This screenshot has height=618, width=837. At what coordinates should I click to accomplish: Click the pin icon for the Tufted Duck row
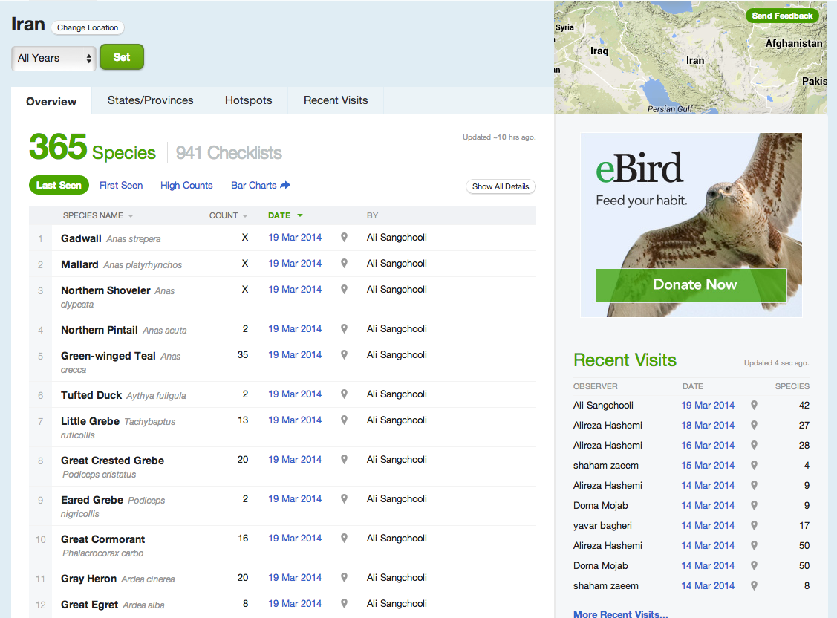pyautogui.click(x=343, y=394)
